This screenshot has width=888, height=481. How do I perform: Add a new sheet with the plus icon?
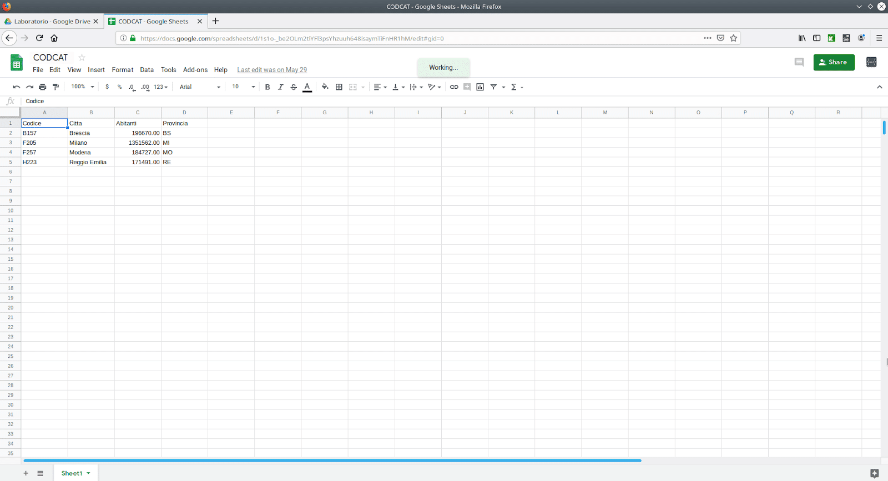(26, 473)
